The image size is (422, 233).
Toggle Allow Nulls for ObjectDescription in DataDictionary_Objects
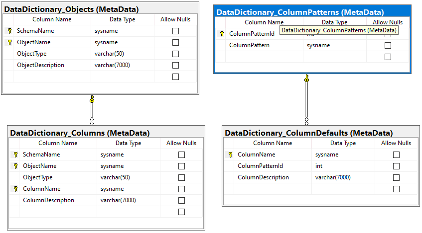175,65
